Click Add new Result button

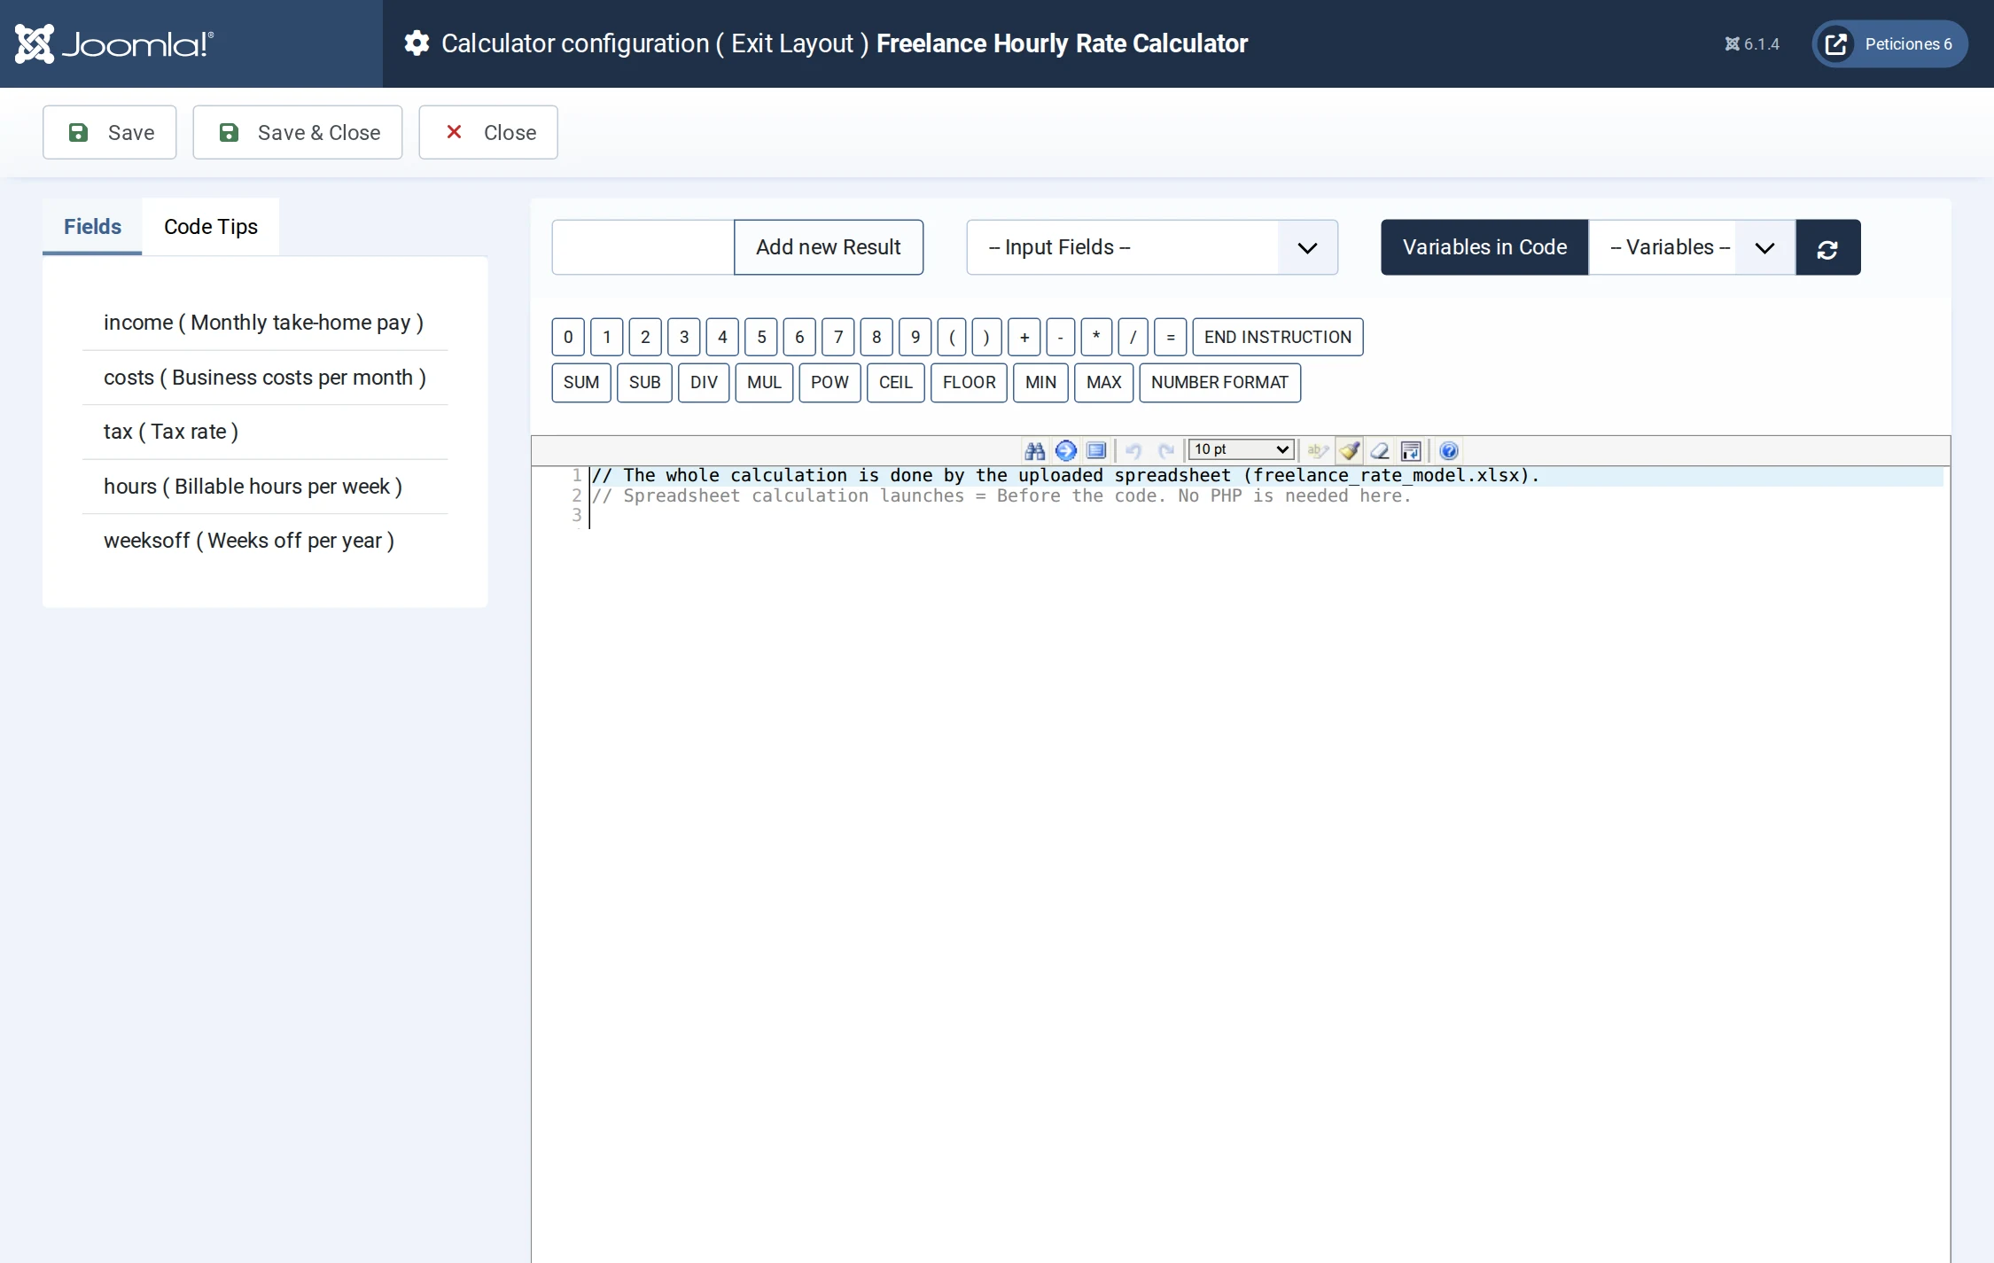[x=829, y=247]
